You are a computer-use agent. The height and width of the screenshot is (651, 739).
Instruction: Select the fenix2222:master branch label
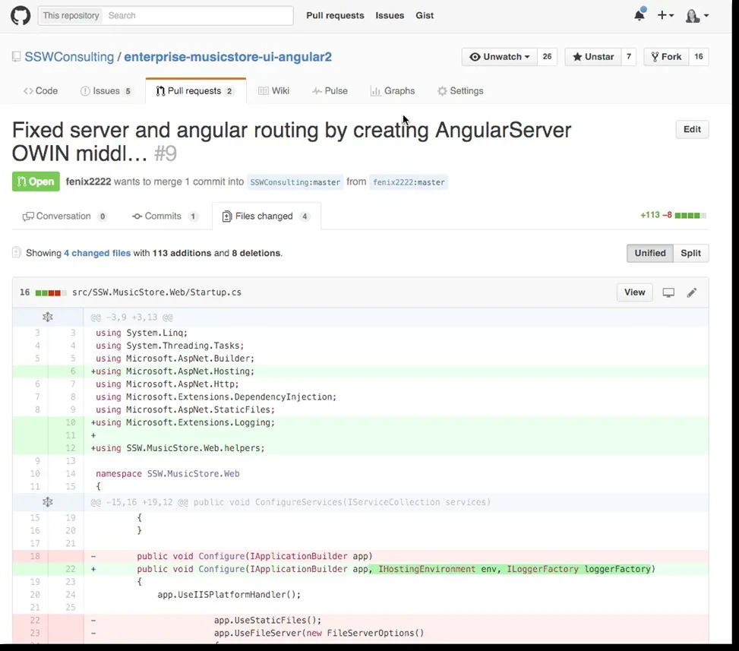409,182
